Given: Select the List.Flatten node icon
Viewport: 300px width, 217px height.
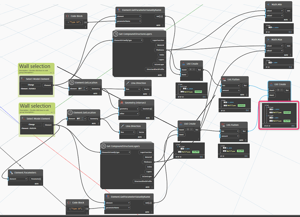Looking at the screenshot, I should click(x=224, y=79).
